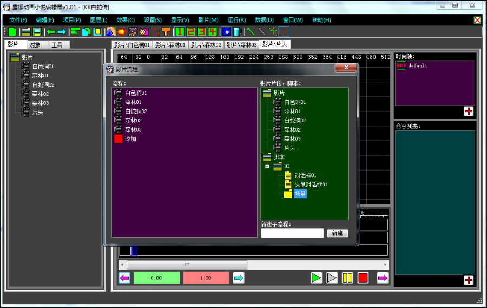Click the green left arrow toolbar icon
This screenshot has height=308, width=487.
[x=50, y=32]
